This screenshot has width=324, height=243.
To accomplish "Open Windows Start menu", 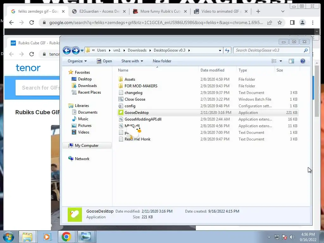I will [8, 237].
